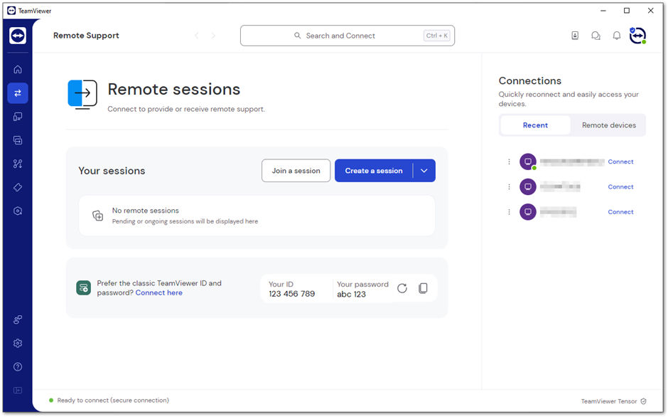
Task: Connect to the first recent device
Action: (x=620, y=162)
